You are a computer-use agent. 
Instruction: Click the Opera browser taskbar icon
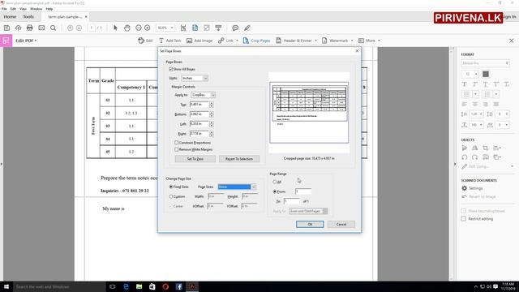[165, 286]
